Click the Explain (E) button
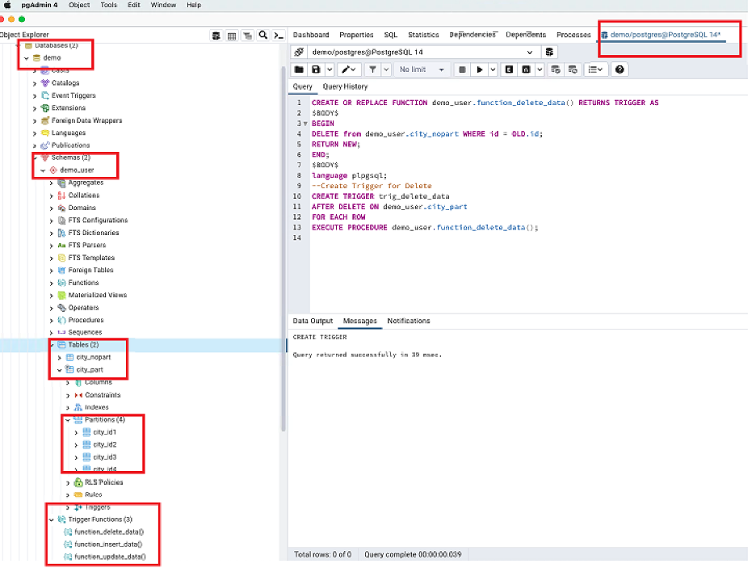Image resolution: width=756 pixels, height=572 pixels. pos(509,69)
